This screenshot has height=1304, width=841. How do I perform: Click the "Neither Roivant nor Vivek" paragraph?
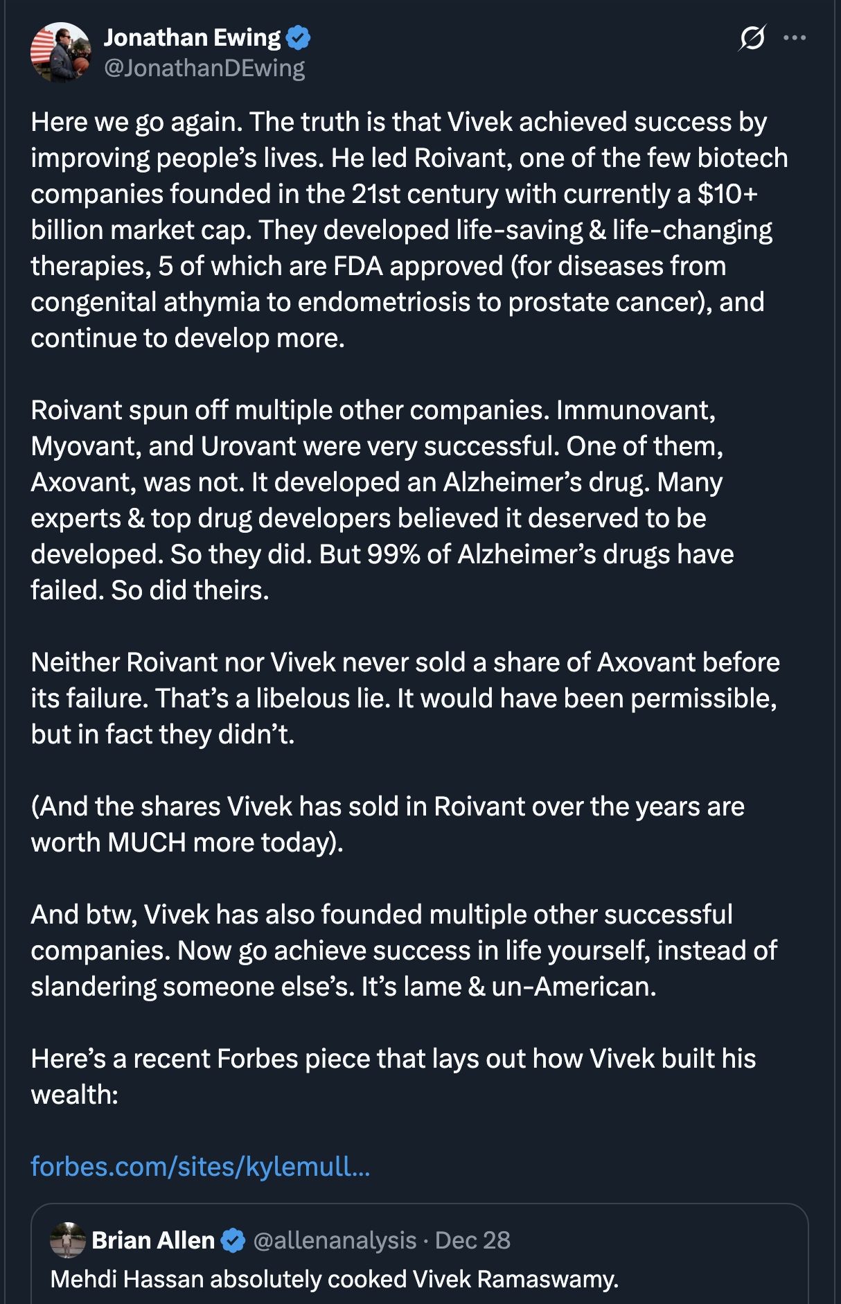point(405,698)
